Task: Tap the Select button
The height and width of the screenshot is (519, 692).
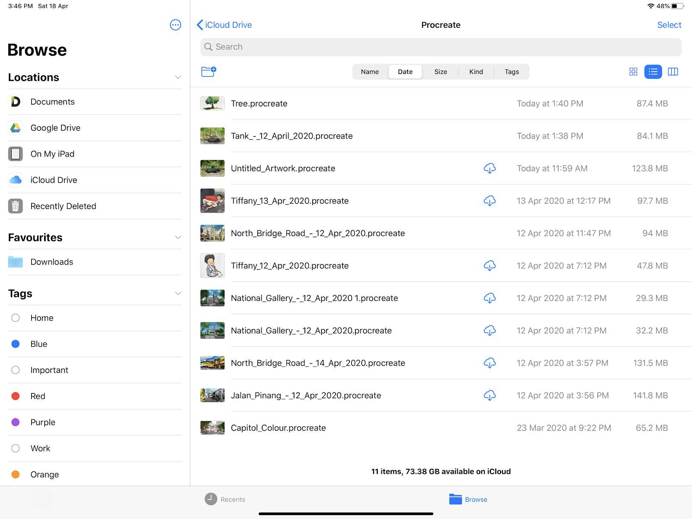Action: coord(669,25)
